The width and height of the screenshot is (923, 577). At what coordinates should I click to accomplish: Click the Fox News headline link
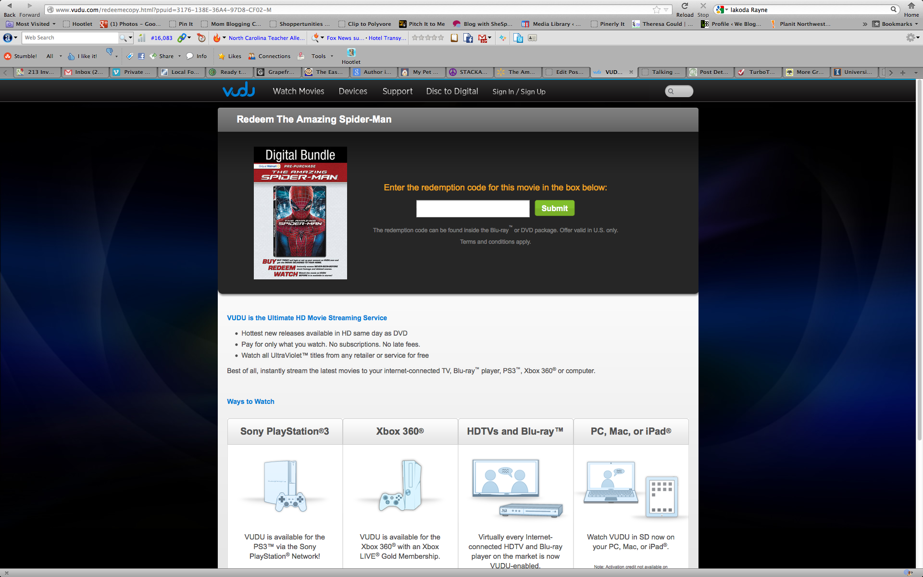345,38
